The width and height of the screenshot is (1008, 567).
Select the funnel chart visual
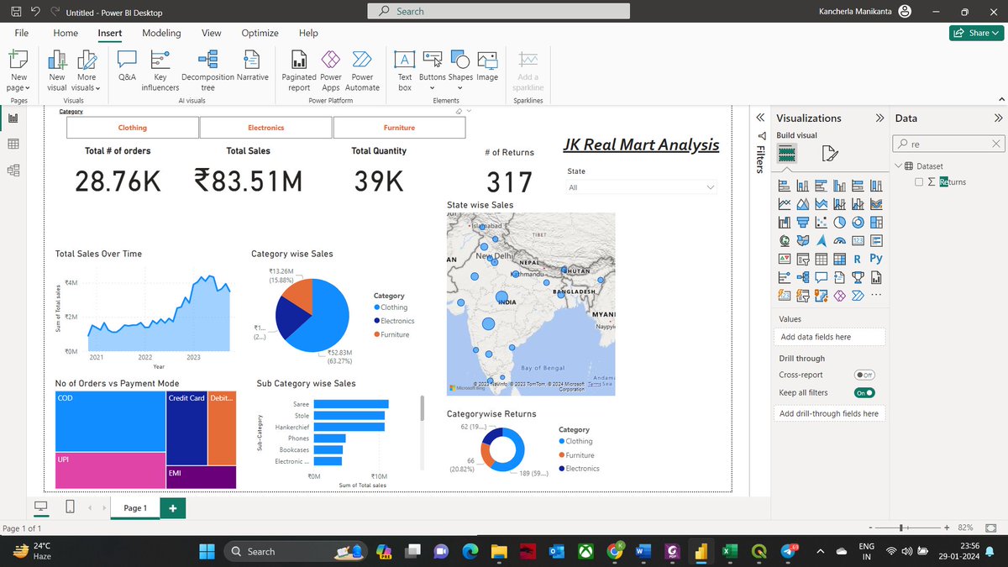coord(803,223)
